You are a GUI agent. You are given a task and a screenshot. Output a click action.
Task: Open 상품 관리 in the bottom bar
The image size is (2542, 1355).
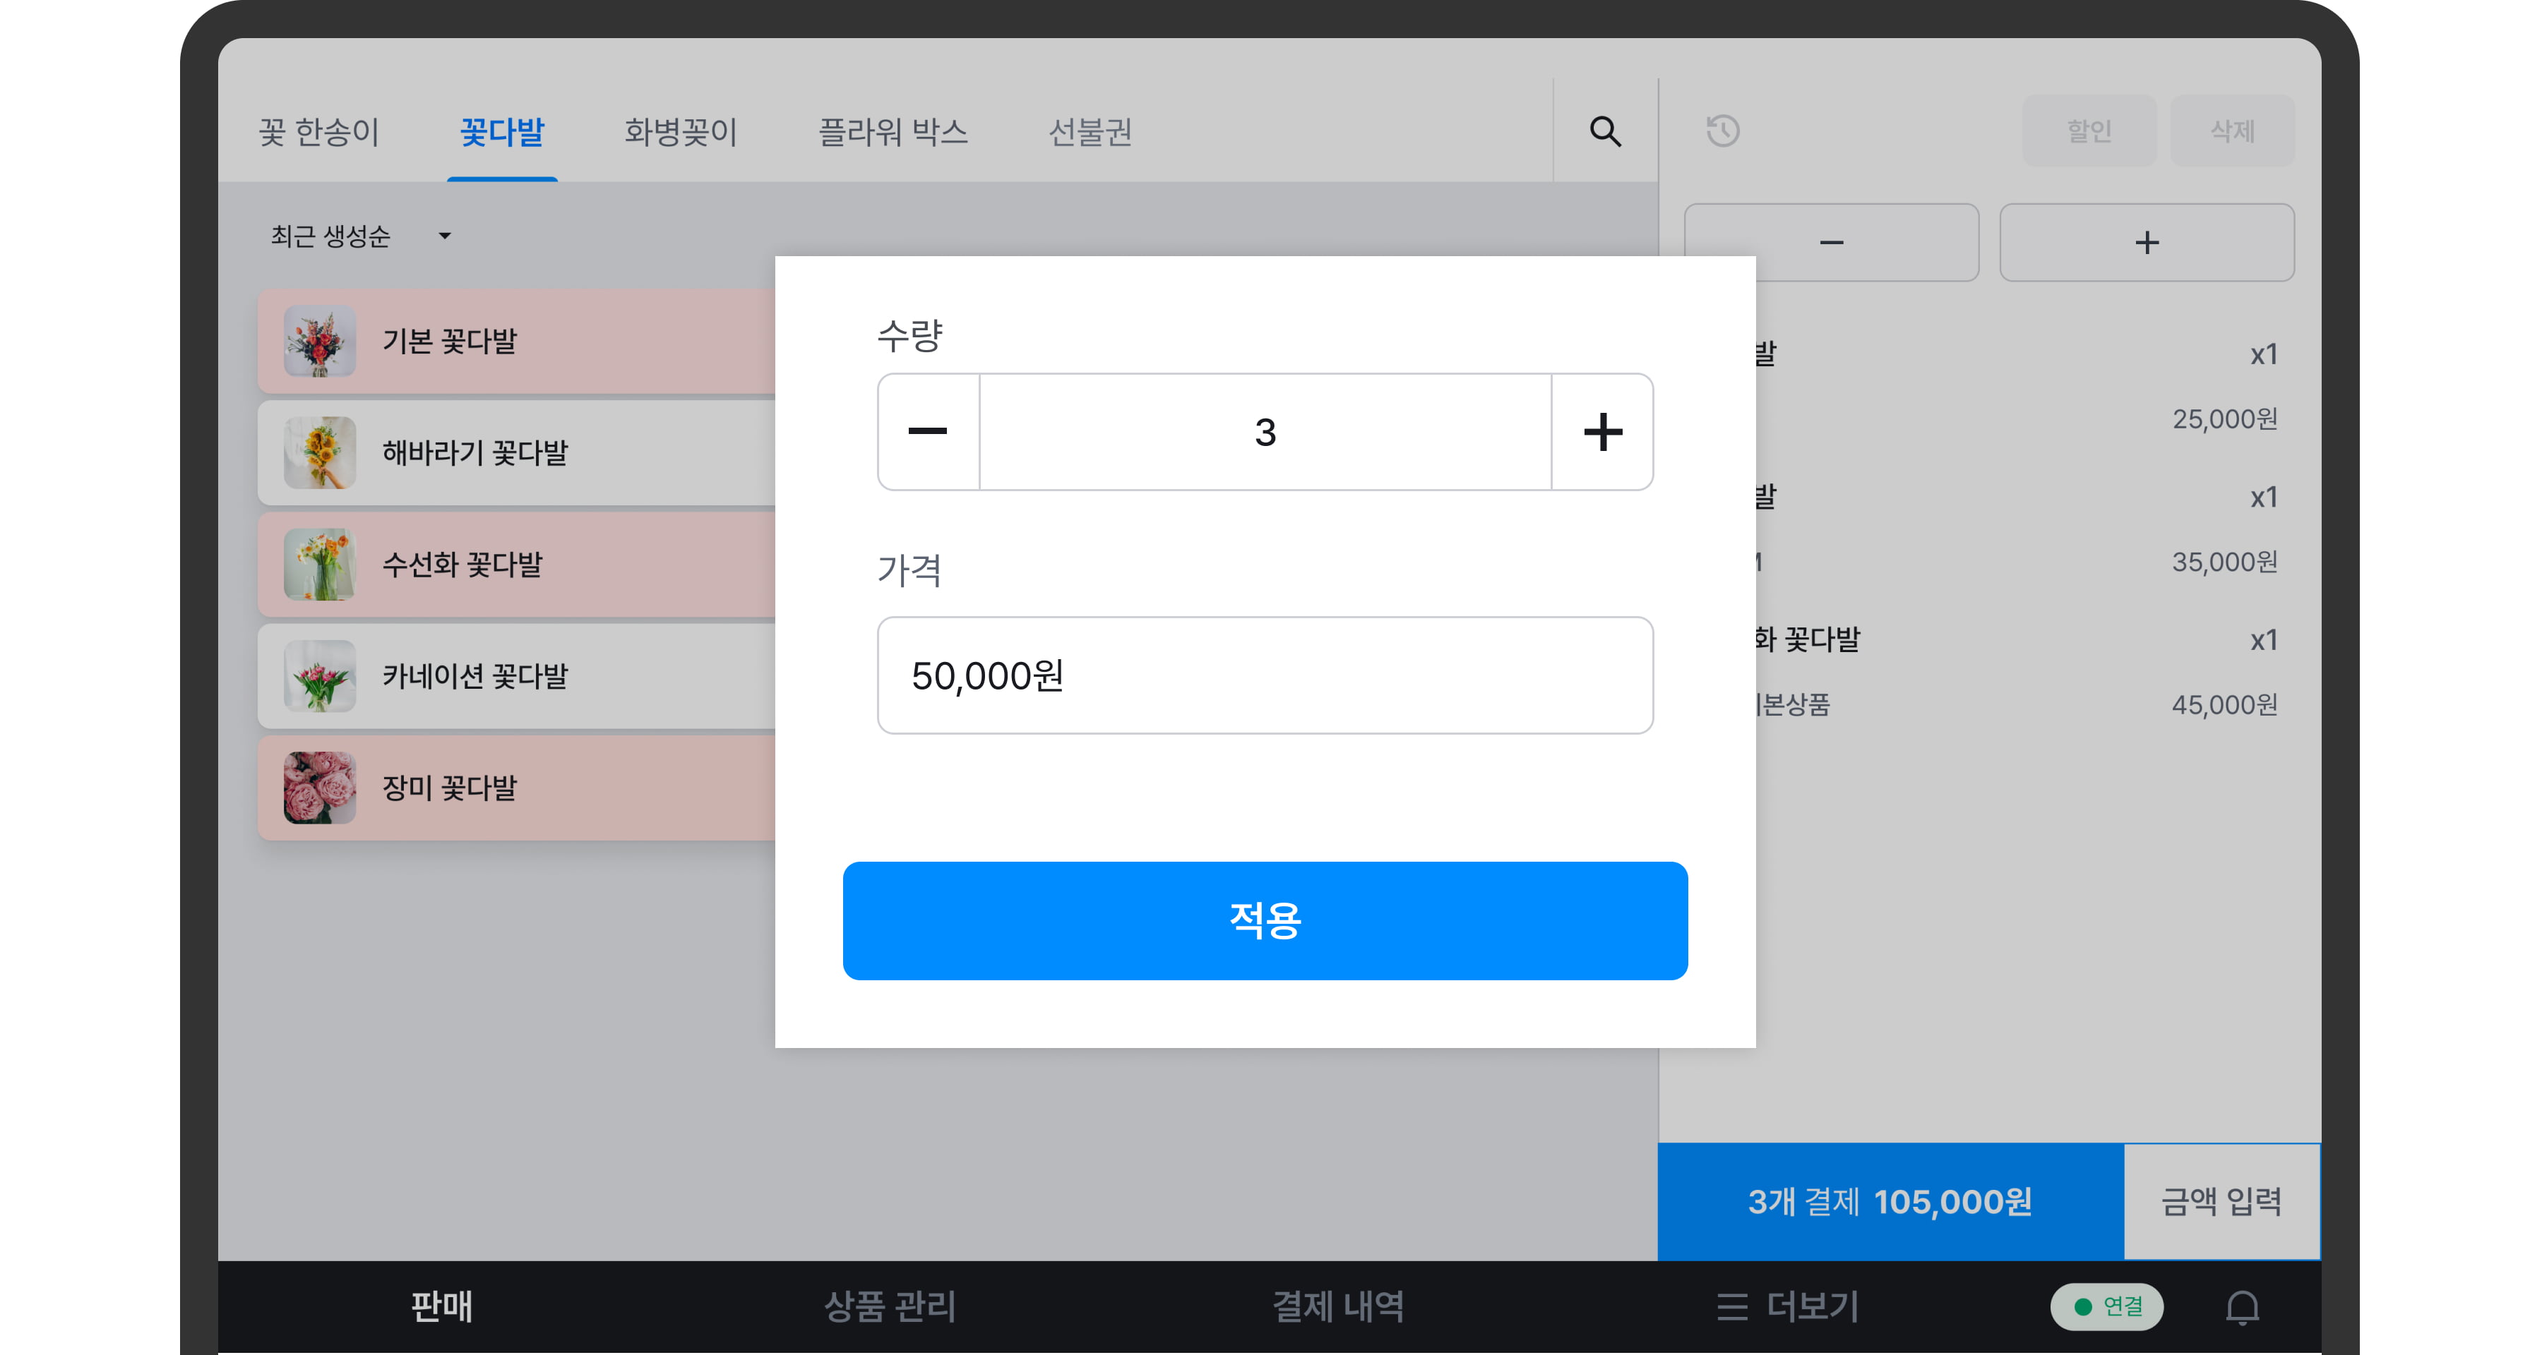click(x=890, y=1307)
